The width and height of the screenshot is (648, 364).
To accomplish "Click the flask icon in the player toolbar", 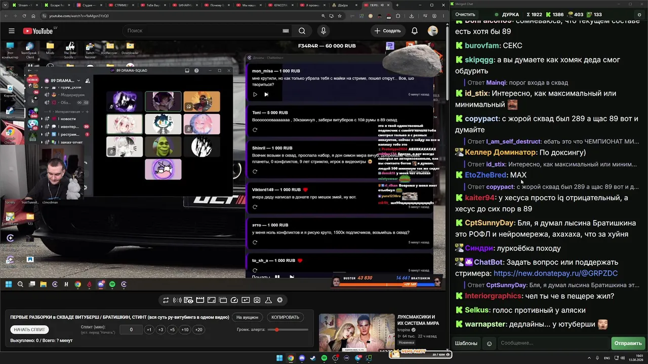I will [x=268, y=300].
